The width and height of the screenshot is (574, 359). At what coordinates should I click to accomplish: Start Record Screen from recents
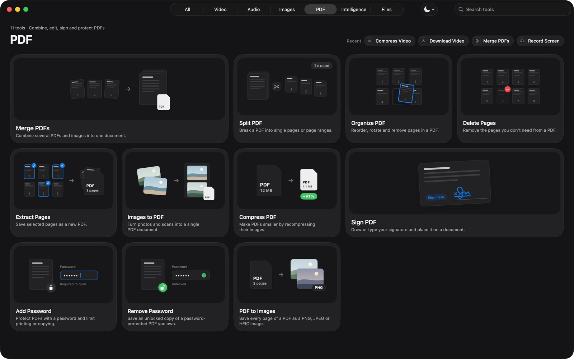[x=540, y=41]
